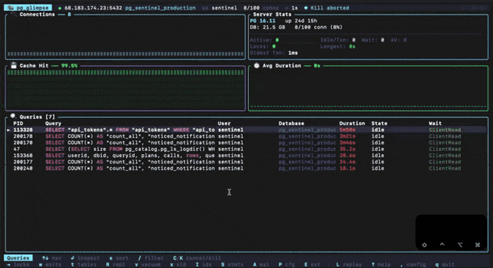Click the replay shortcut hint
The height and width of the screenshot is (268, 493).
tap(349, 264)
